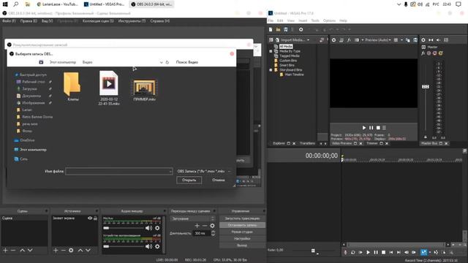Move the scene down in Scenes list
The width and height of the screenshot is (468, 263).
point(30,250)
